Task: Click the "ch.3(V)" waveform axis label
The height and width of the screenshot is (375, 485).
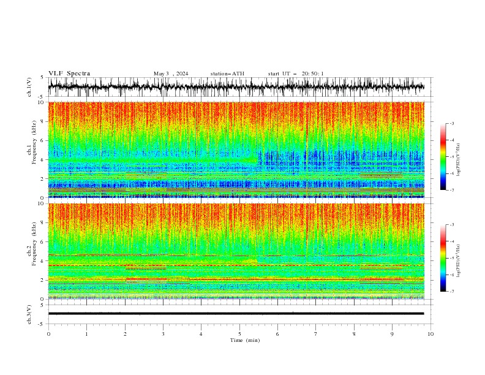Action: point(29,314)
